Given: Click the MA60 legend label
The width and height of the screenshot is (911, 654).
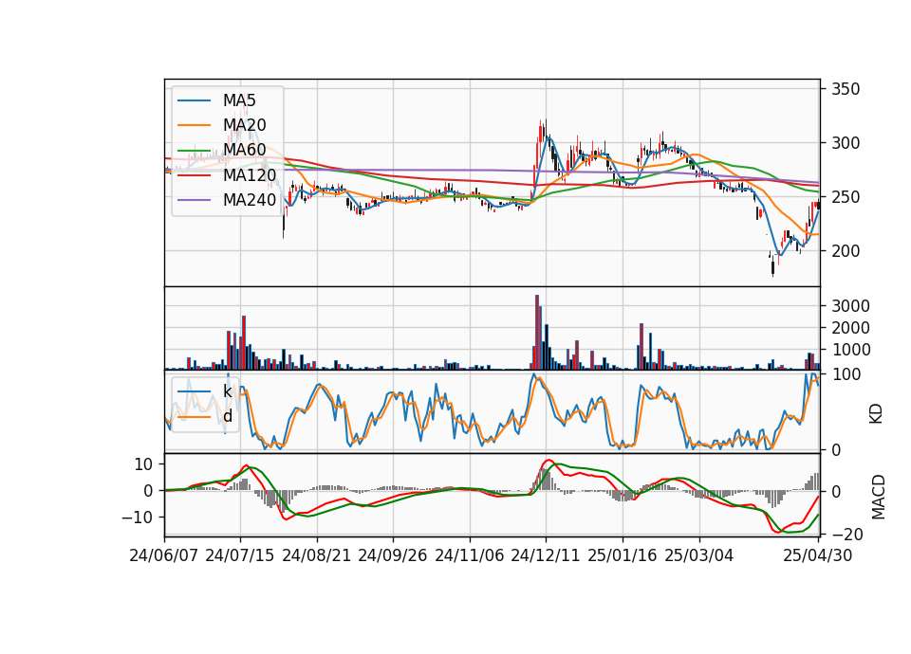Looking at the screenshot, I should click(244, 151).
